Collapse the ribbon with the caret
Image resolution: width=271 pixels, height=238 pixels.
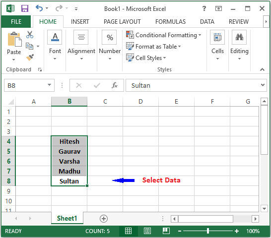(262, 69)
